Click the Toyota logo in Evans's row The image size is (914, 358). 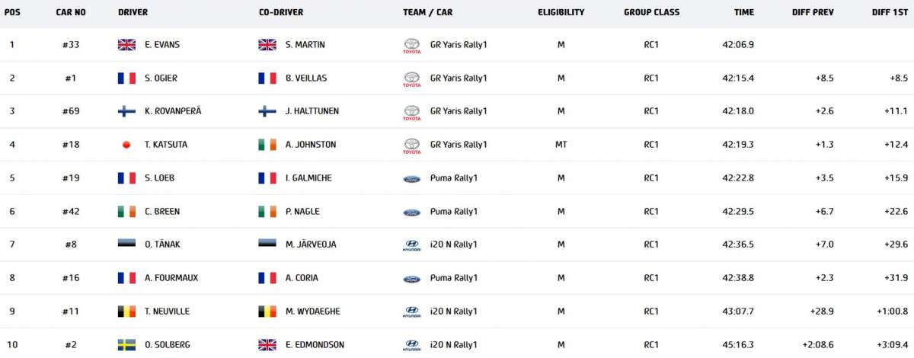point(411,45)
